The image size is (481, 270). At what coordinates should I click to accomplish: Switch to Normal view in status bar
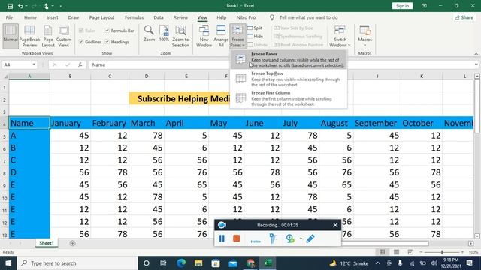[x=382, y=252]
